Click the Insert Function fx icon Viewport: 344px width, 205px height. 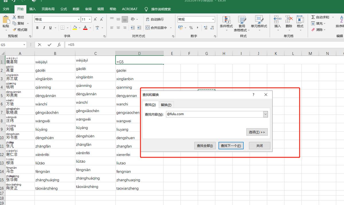[x=59, y=45]
